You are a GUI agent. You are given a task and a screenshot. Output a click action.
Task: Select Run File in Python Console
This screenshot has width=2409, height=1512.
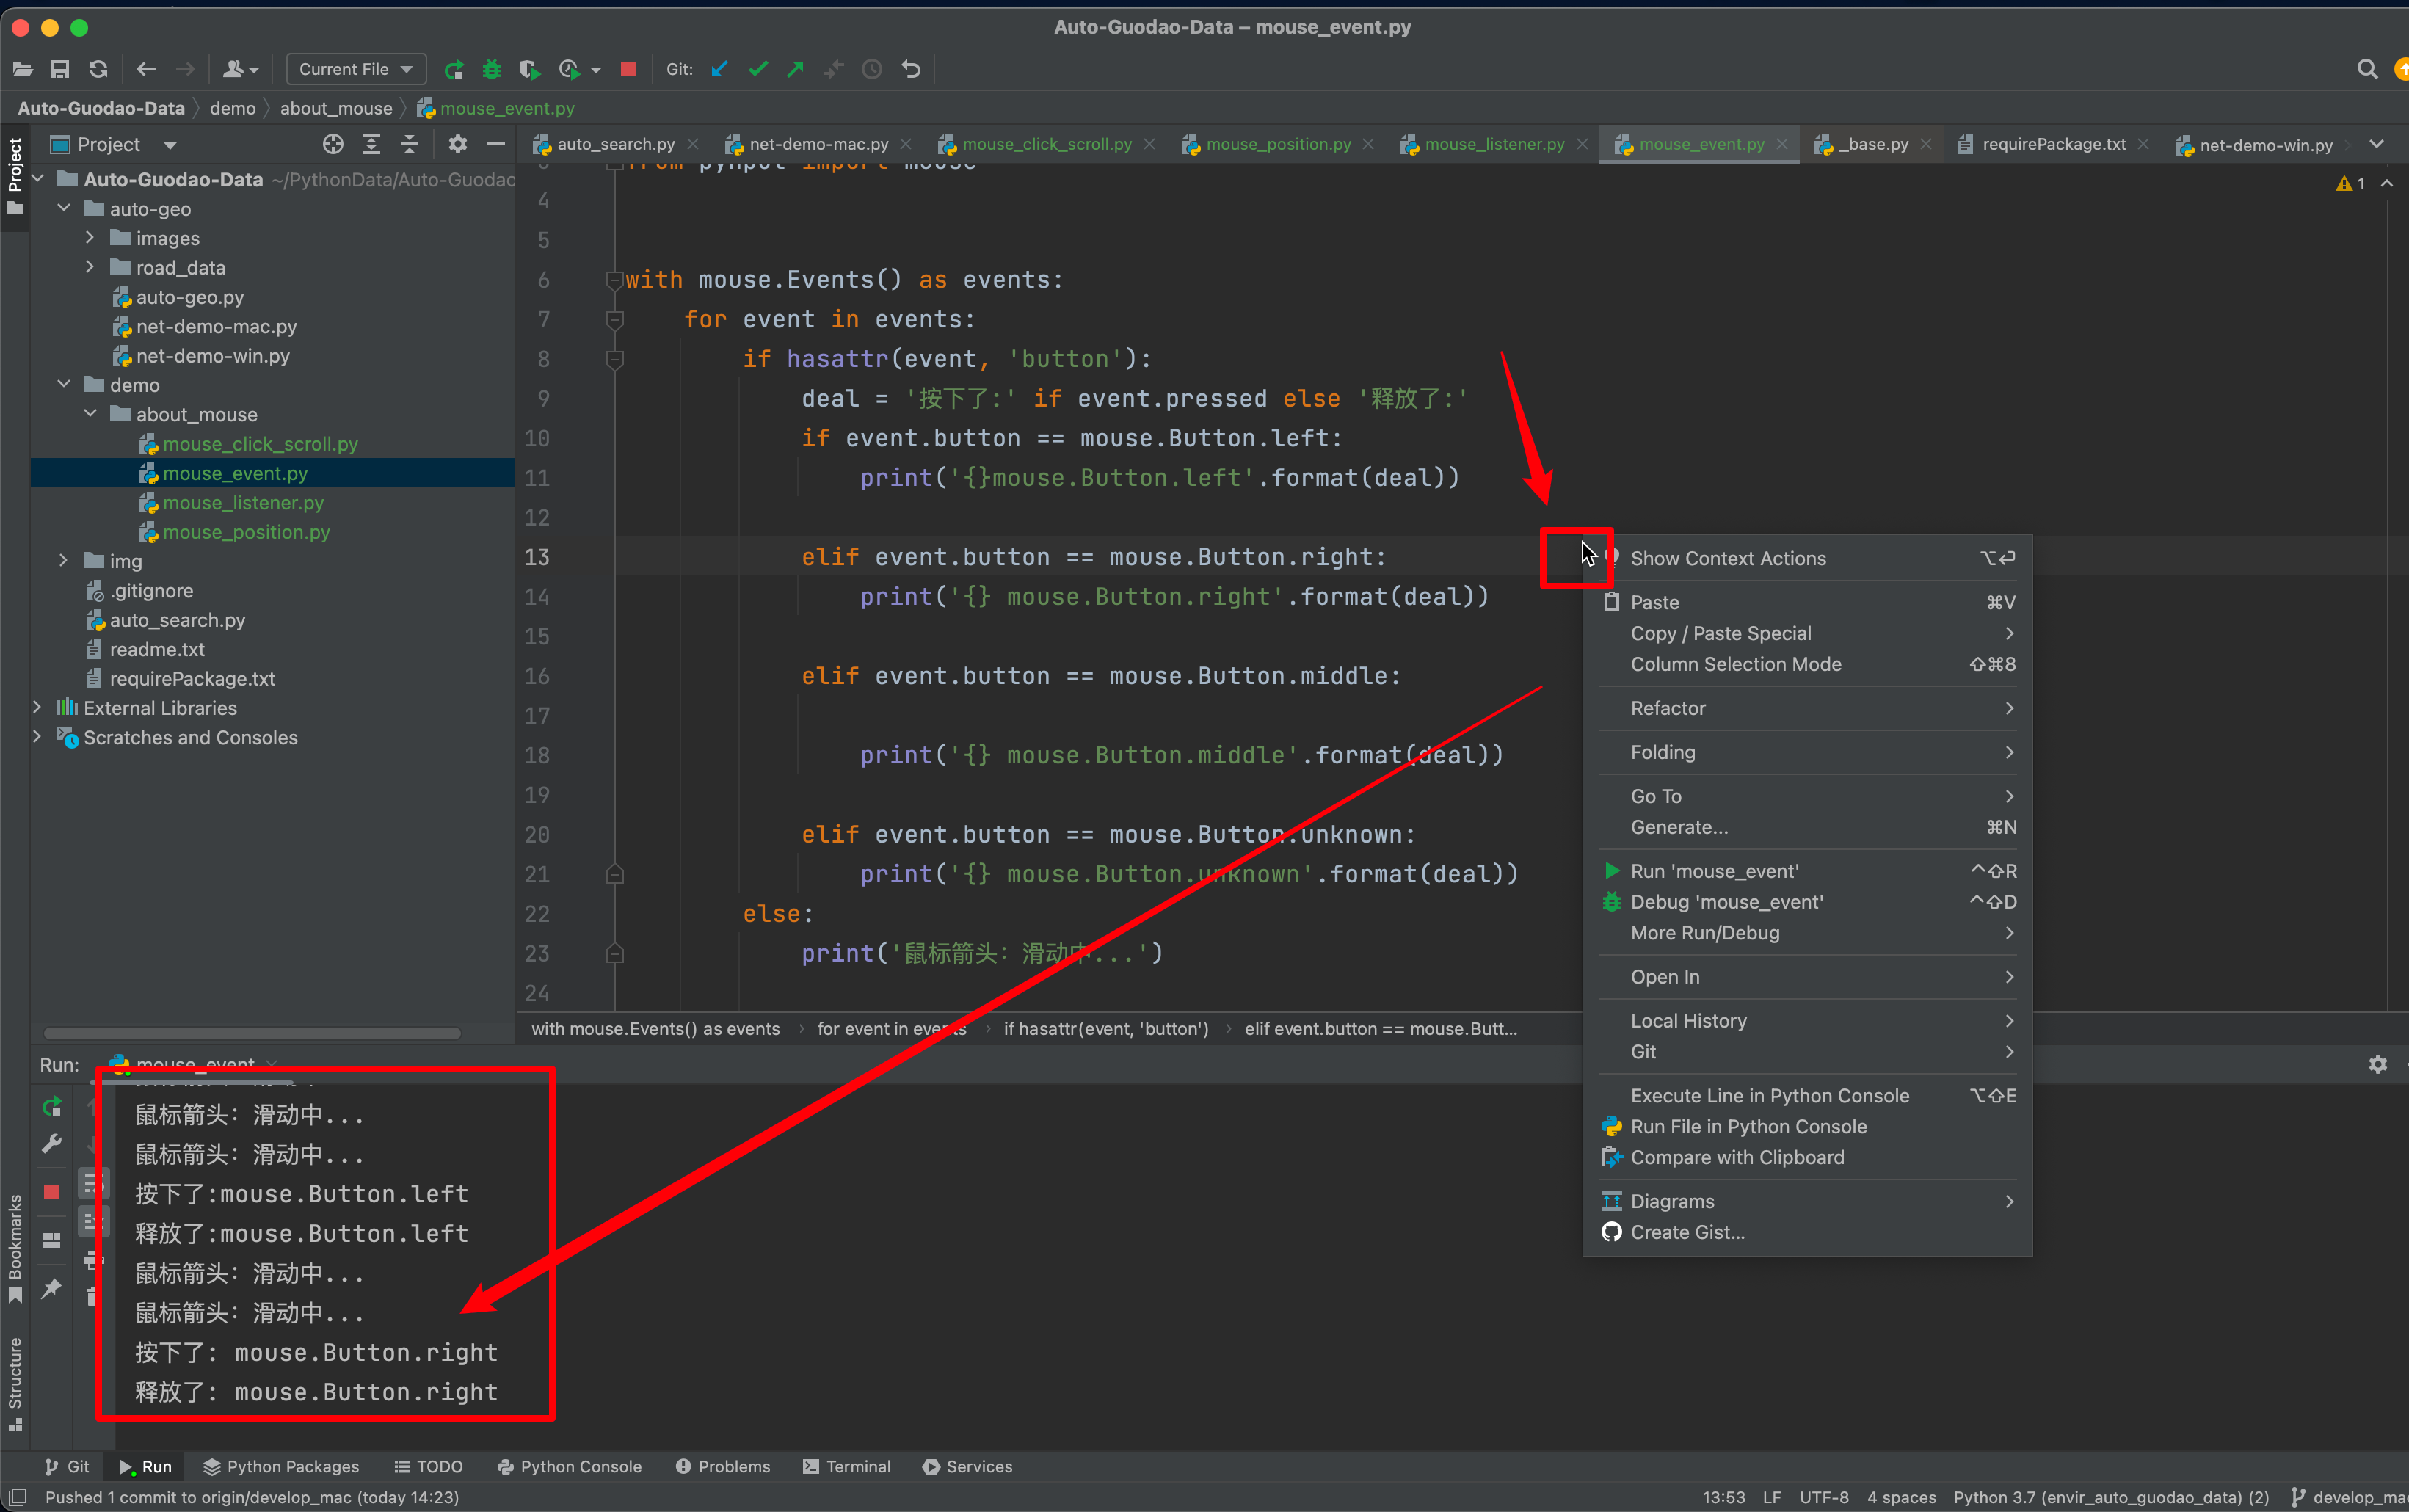pyautogui.click(x=1746, y=1126)
